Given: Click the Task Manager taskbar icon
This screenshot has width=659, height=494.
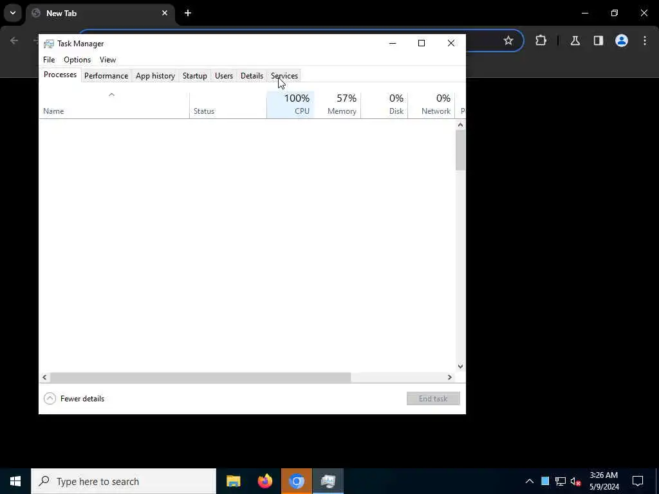Looking at the screenshot, I should [x=328, y=481].
